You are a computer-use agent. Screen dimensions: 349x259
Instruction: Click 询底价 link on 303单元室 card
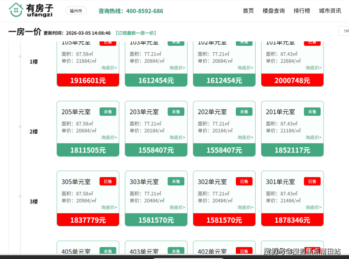pos(177,207)
